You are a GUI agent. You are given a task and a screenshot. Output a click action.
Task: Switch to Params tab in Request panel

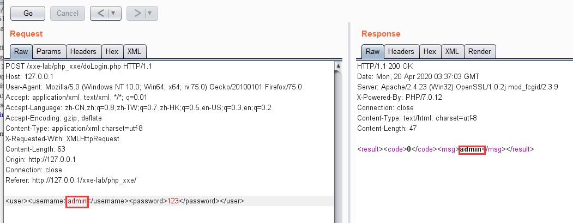pyautogui.click(x=49, y=52)
